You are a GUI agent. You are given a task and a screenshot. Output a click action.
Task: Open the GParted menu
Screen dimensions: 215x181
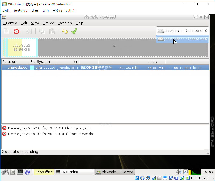[10, 23]
